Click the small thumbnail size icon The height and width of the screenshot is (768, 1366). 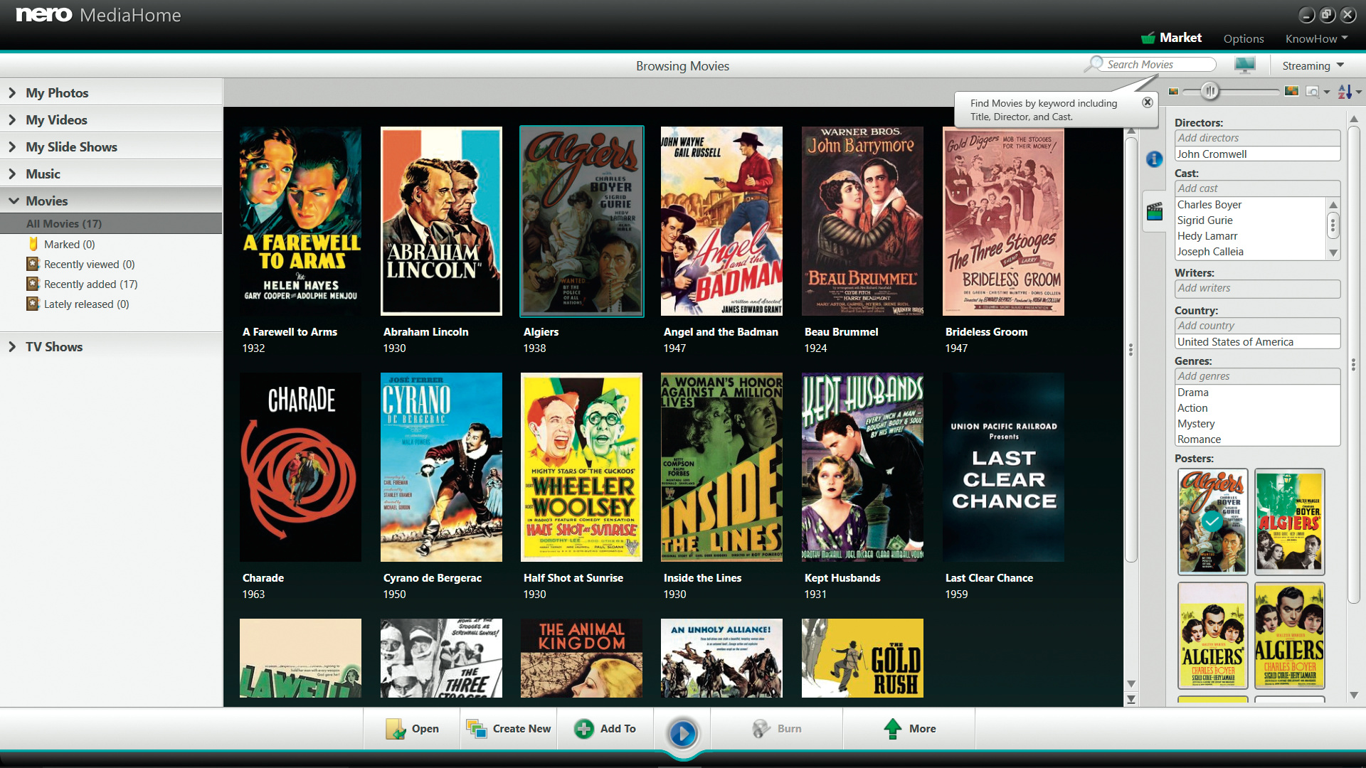pyautogui.click(x=1173, y=91)
